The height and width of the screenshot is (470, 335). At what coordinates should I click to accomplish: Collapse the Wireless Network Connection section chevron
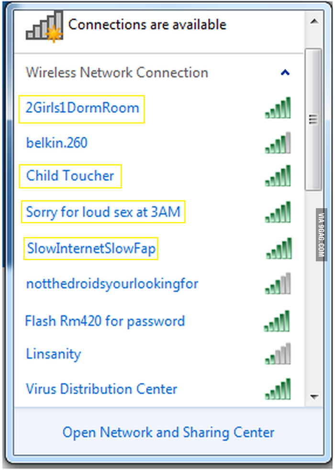[285, 72]
